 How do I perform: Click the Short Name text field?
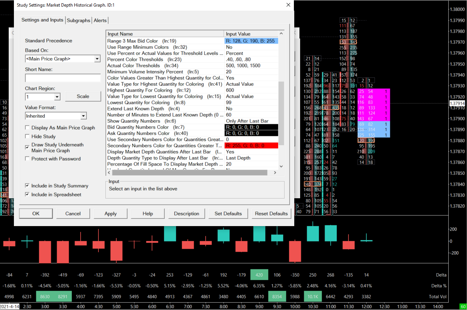[x=63, y=78]
